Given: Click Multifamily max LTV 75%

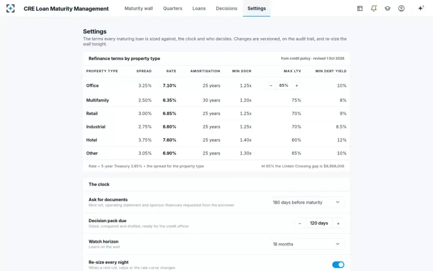Looking at the screenshot, I should (297, 100).
